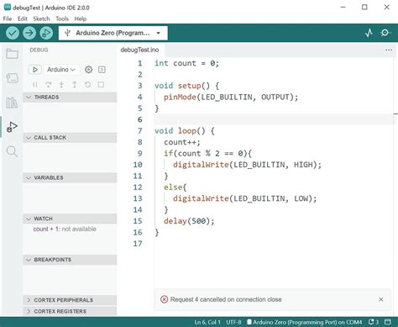Viewport: 398px width, 327px height.
Task: Click the 'pinMode(LED_BUILTIN, OUTPUT);' line
Action: [x=231, y=98]
